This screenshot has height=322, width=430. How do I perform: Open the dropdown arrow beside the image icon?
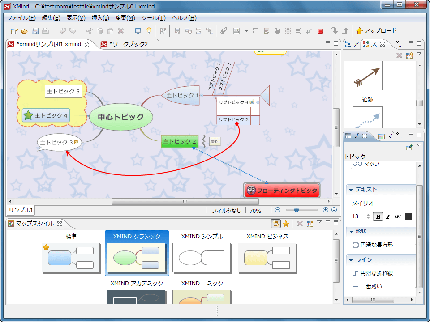click(x=246, y=31)
